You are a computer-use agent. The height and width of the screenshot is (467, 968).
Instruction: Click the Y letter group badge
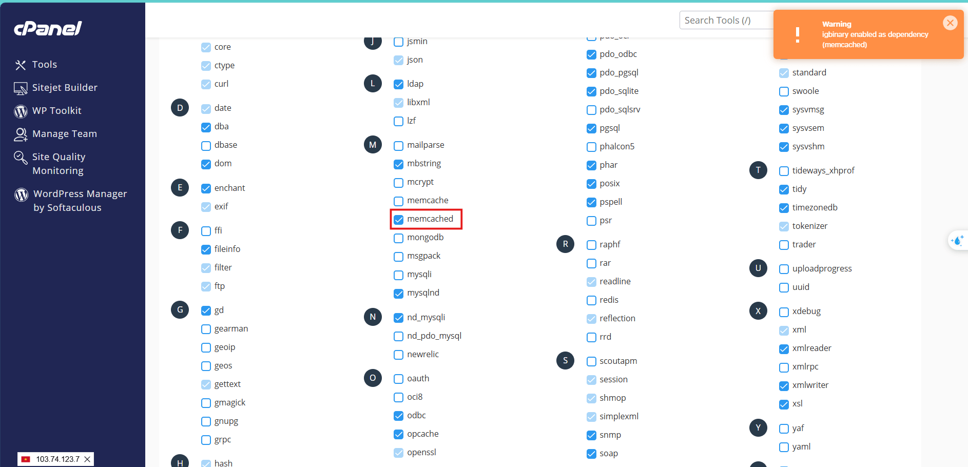point(758,428)
